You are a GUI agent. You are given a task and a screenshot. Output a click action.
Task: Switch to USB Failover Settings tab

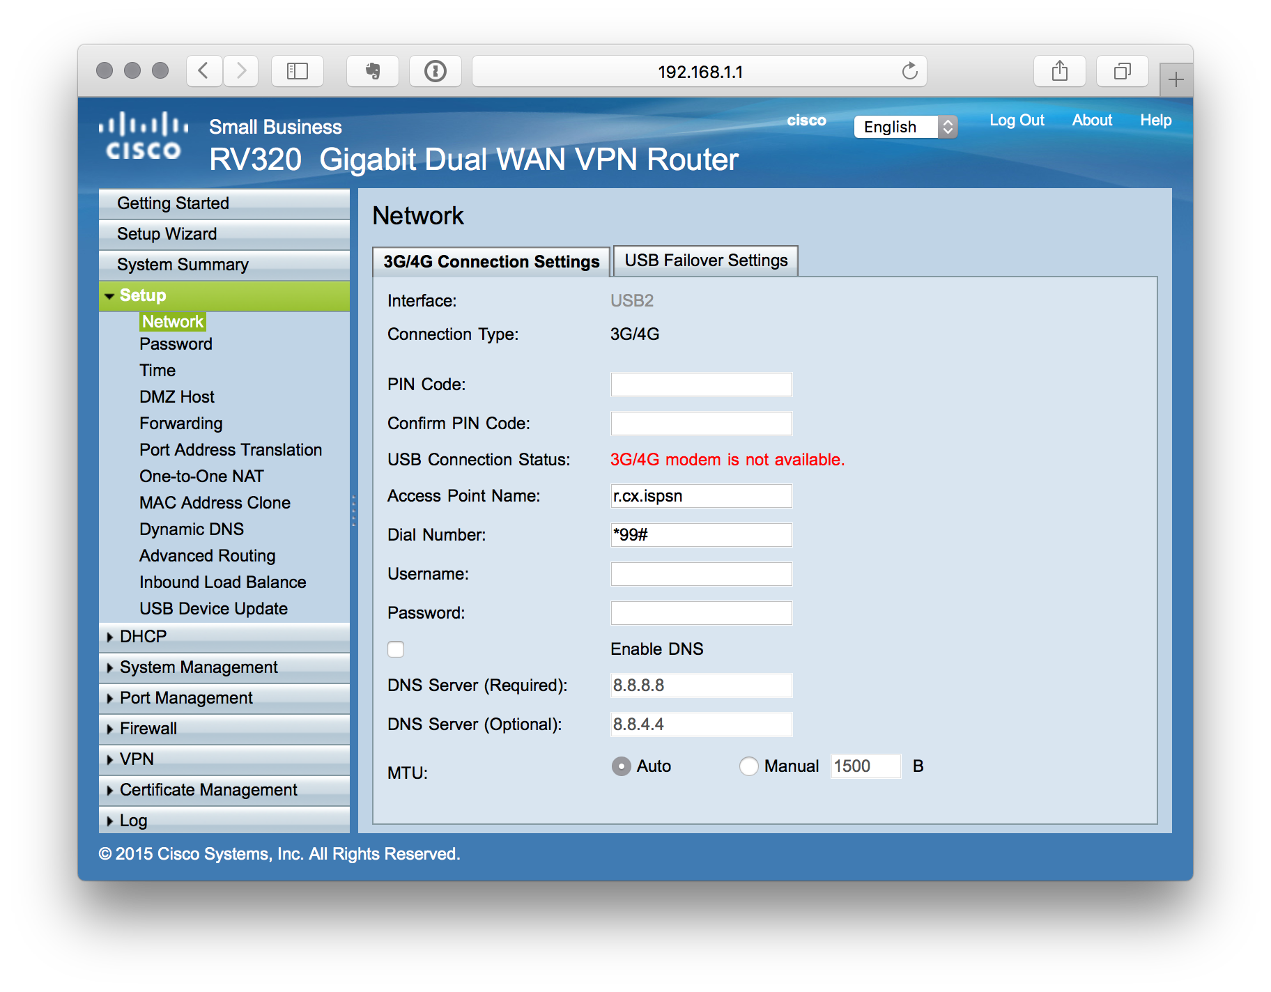[706, 261]
